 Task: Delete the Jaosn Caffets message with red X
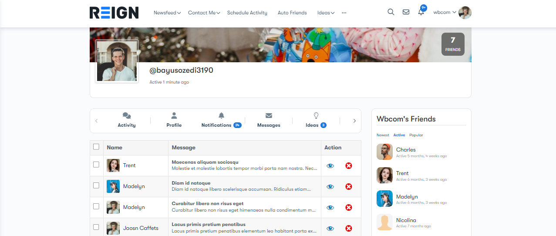coord(348,228)
